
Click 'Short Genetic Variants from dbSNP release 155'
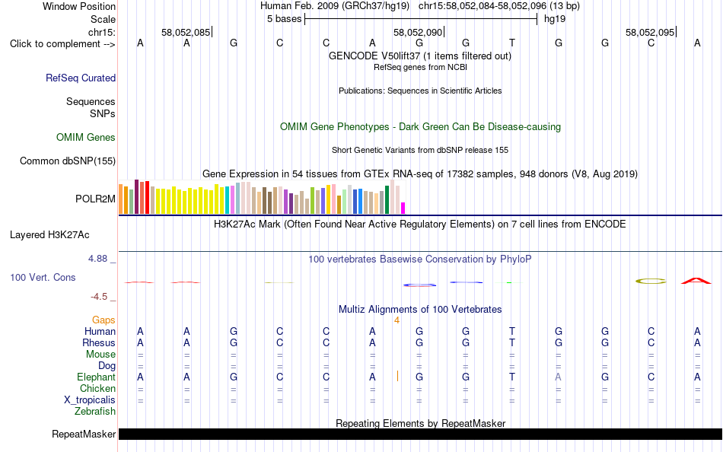point(420,151)
